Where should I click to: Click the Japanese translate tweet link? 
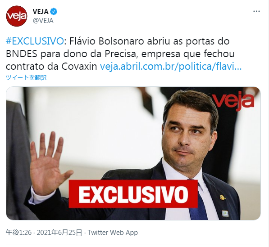tap(26, 77)
